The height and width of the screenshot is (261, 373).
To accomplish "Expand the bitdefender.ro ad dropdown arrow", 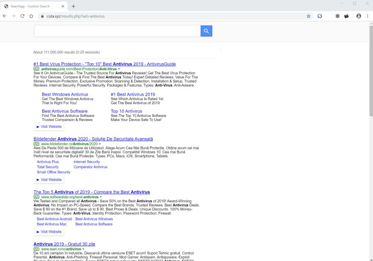I will [x=100, y=144].
